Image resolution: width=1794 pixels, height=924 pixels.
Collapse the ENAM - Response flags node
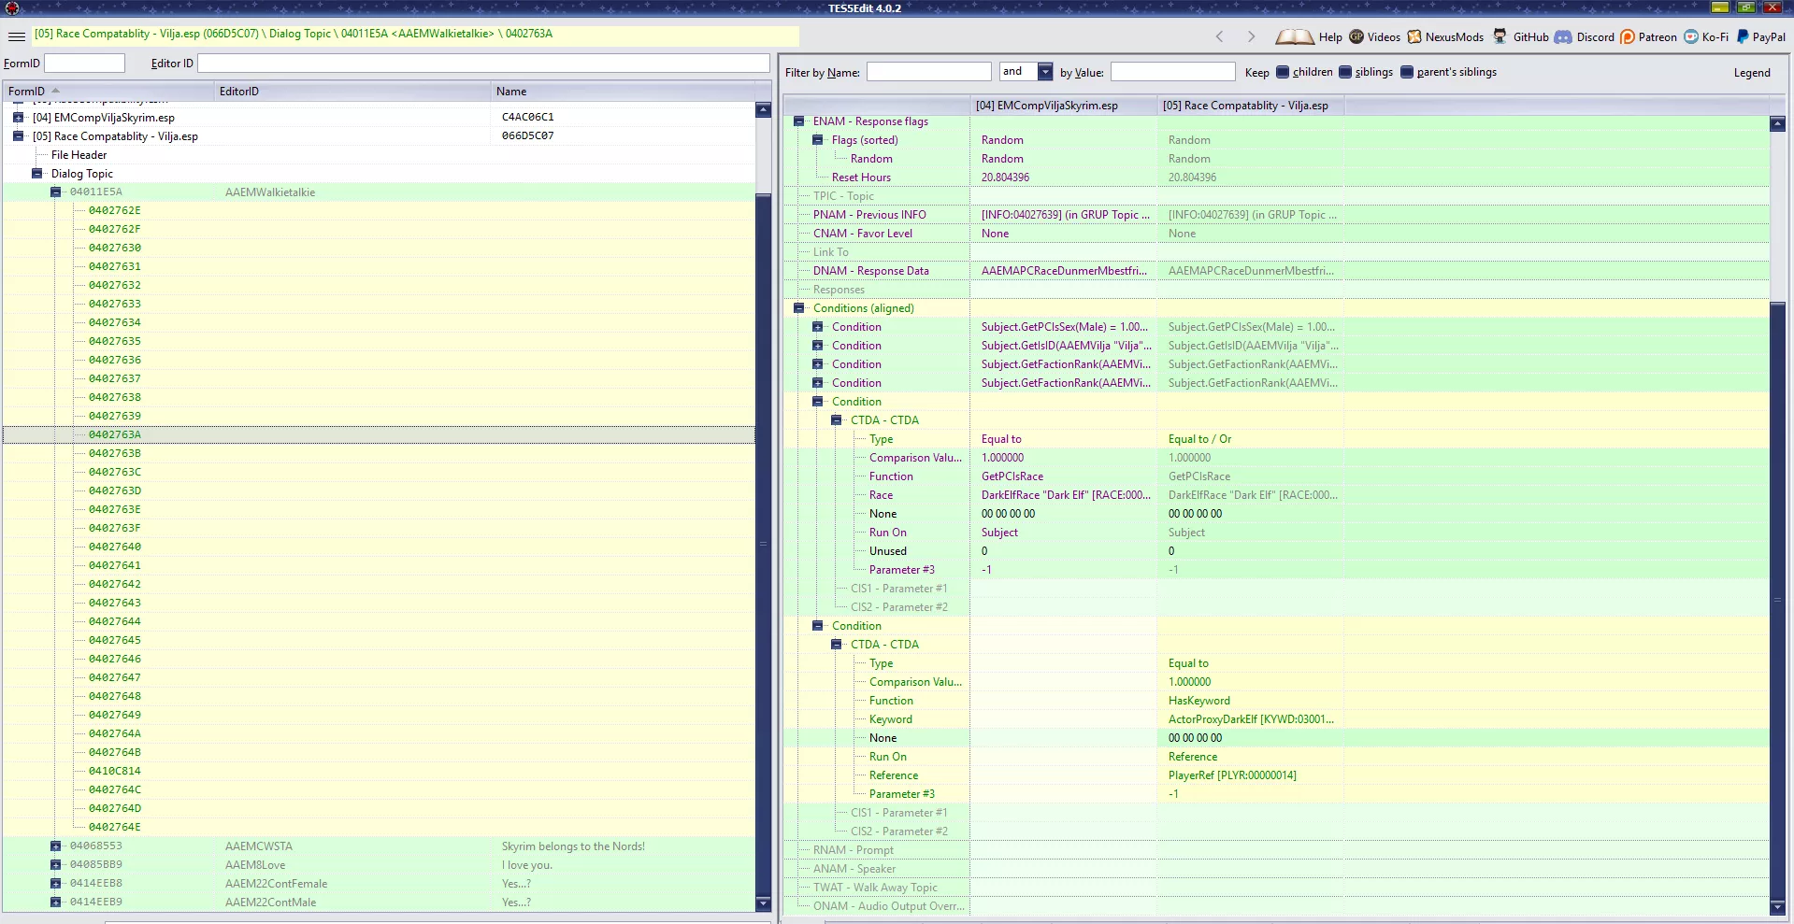799,121
